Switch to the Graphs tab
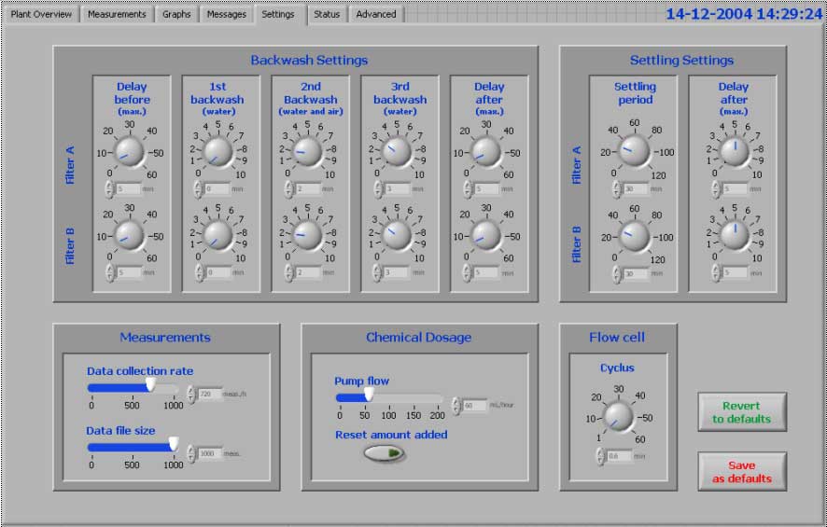Image resolution: width=827 pixels, height=527 pixels. pyautogui.click(x=176, y=14)
